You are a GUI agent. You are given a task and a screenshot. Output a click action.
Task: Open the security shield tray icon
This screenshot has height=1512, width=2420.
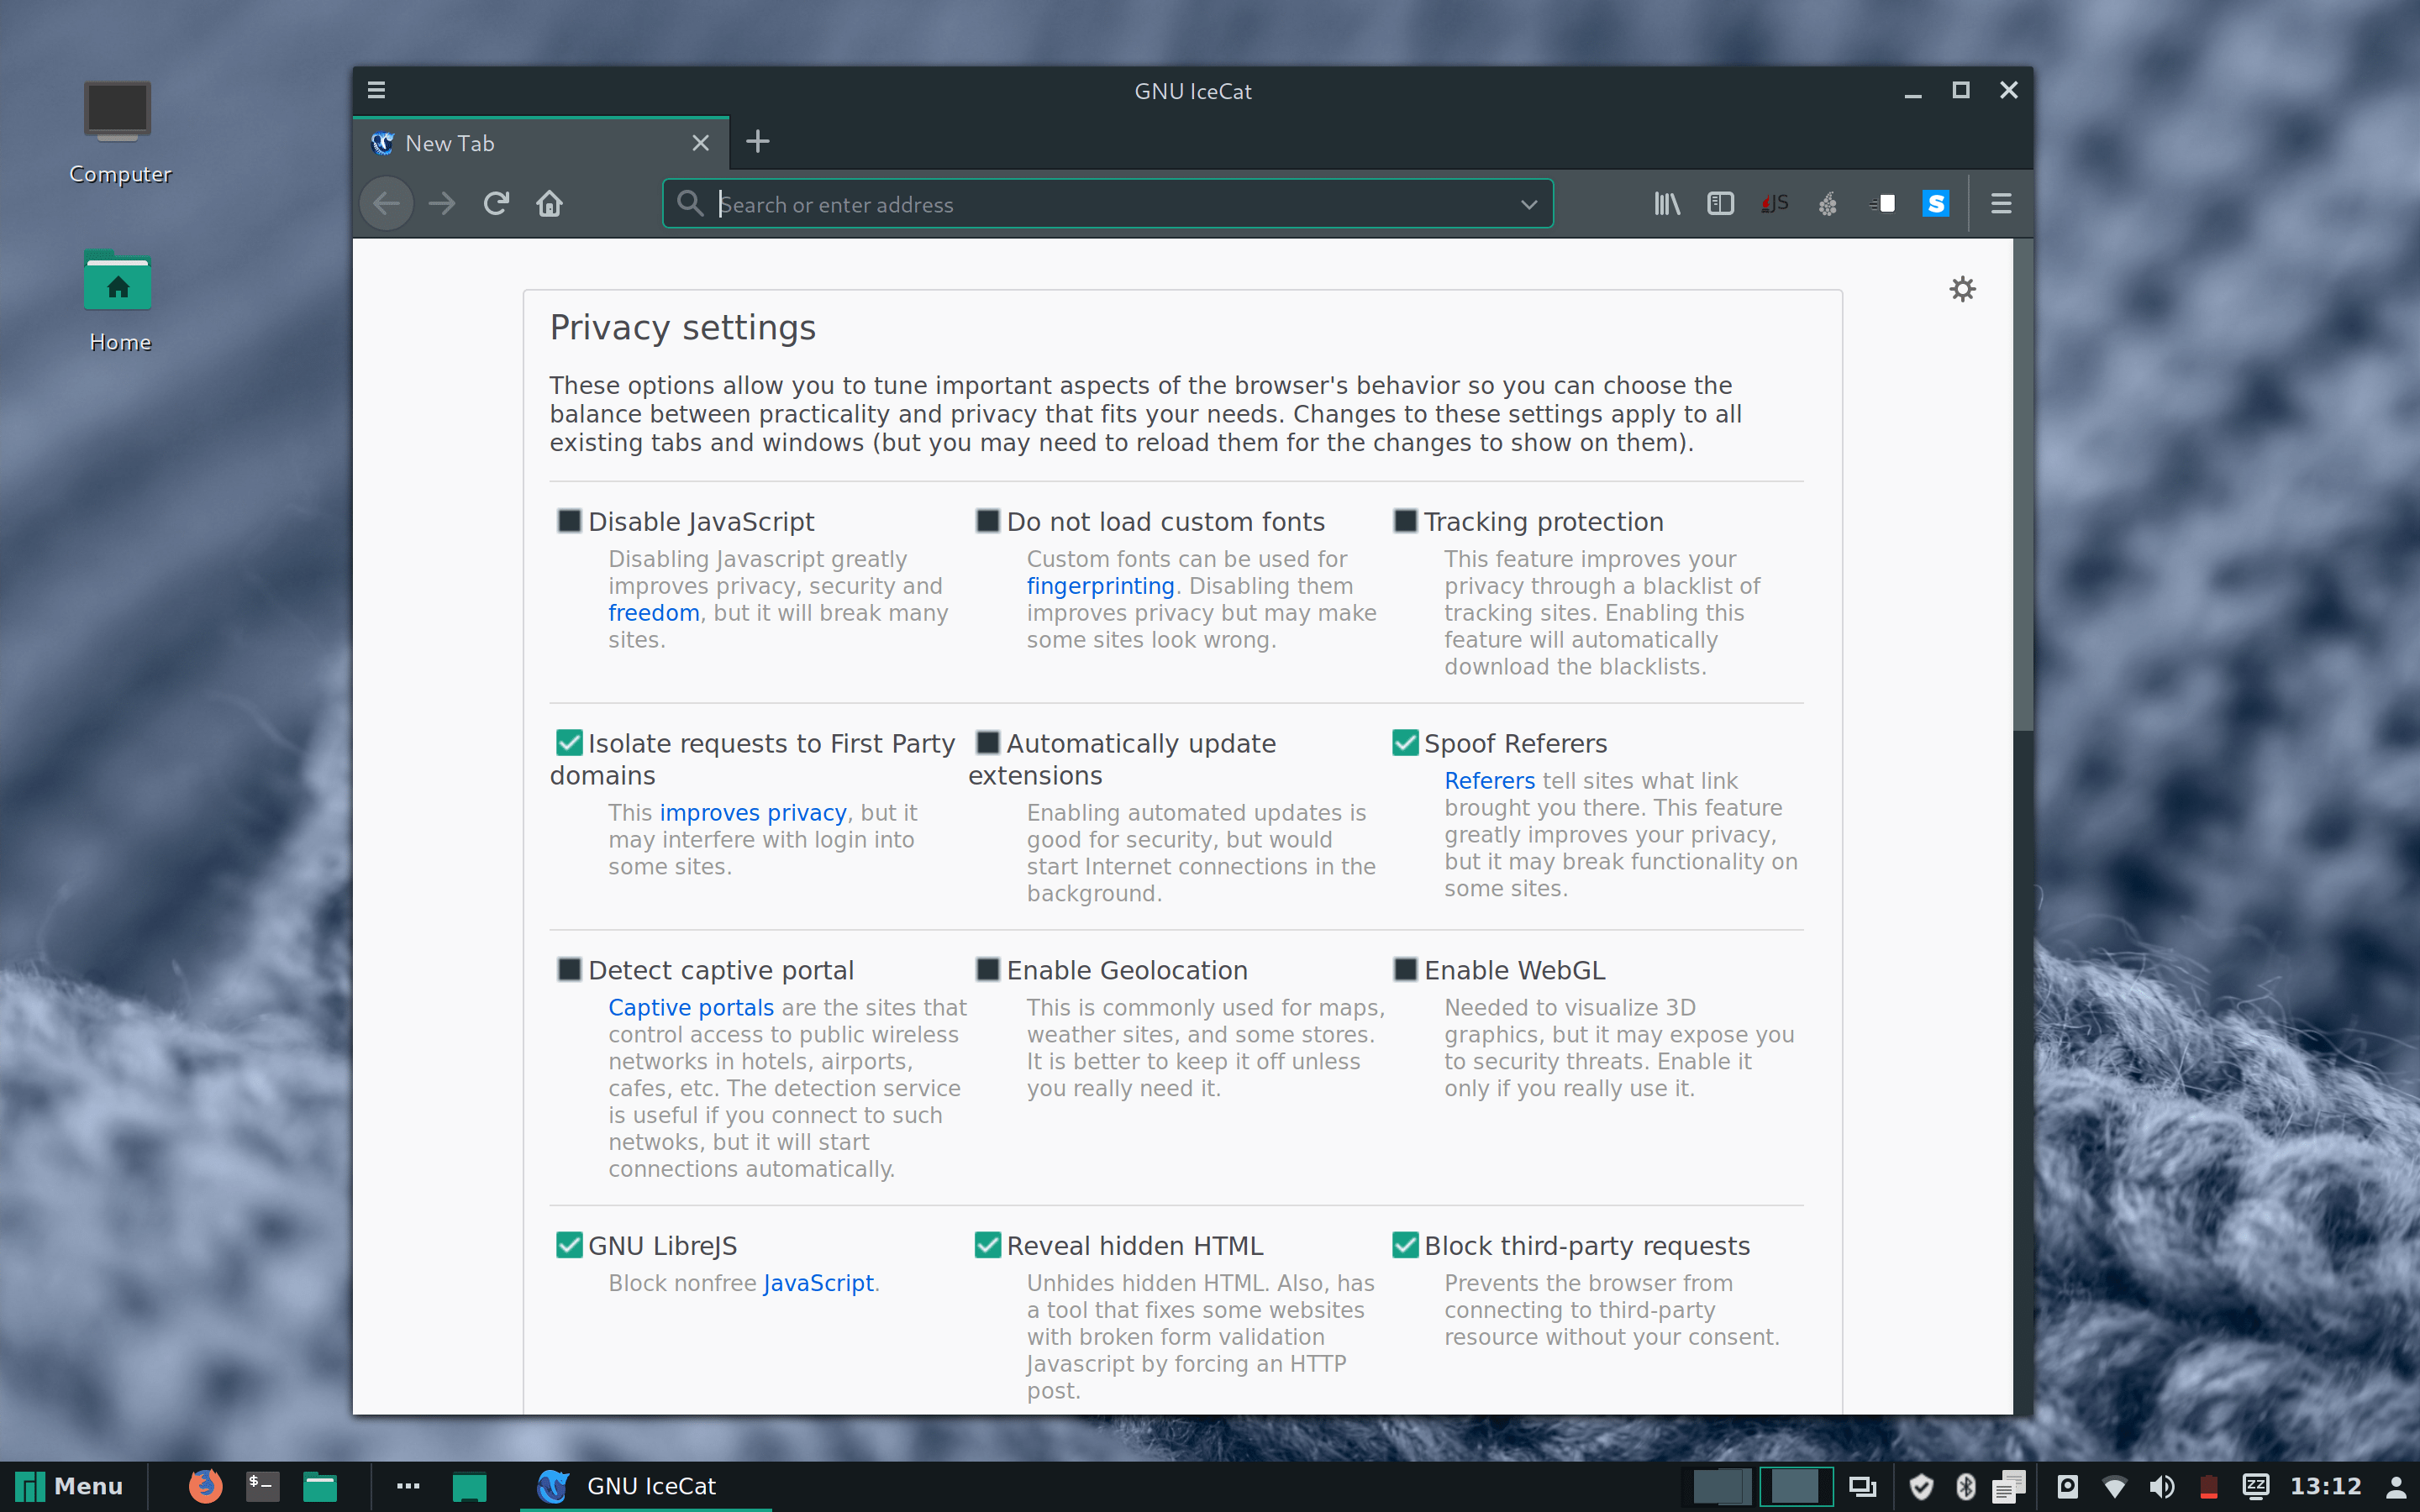point(1921,1487)
